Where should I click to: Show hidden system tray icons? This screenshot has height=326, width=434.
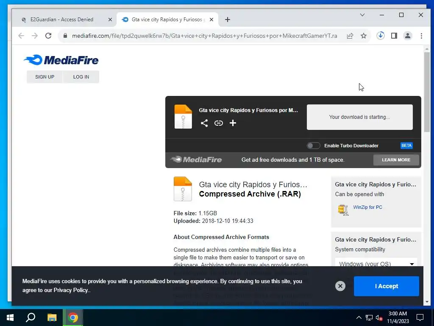click(x=359, y=318)
